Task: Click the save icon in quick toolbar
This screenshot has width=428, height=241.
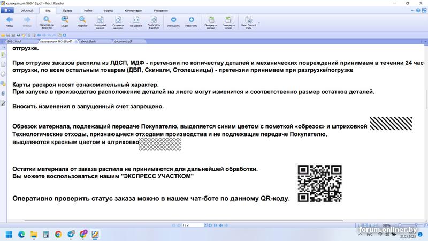Action: click(8, 35)
